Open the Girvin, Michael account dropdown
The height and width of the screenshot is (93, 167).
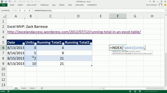pos(158,5)
